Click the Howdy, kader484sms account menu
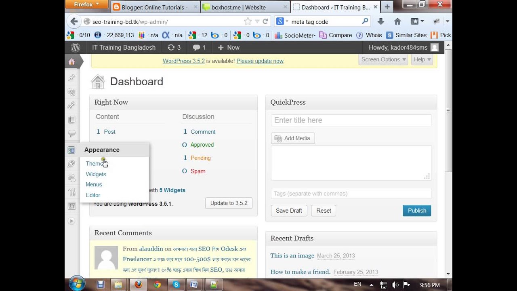 coord(403,47)
